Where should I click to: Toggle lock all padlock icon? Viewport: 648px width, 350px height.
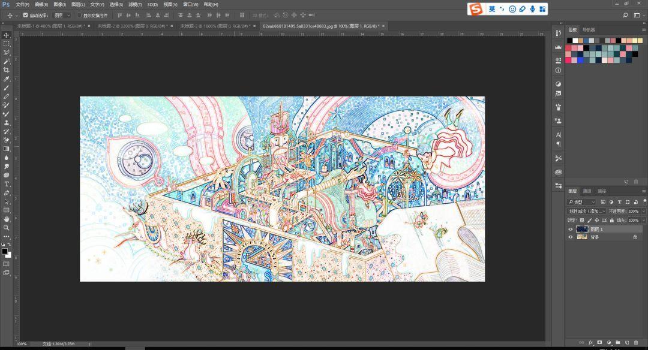[611, 221]
